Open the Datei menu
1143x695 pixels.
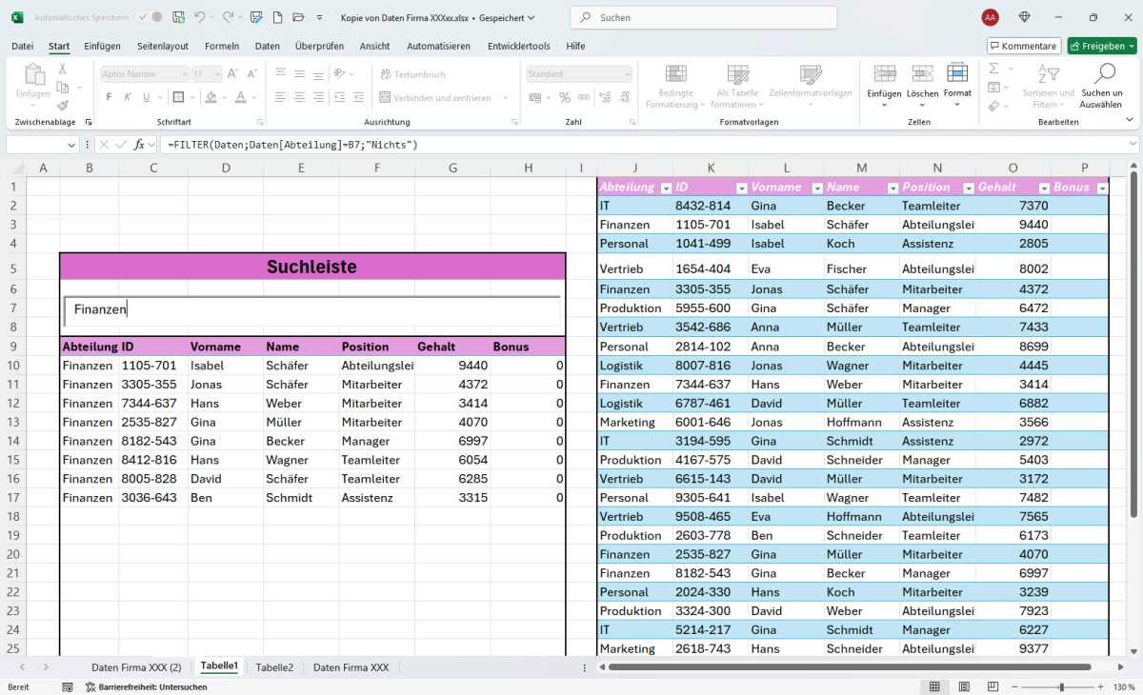22,46
